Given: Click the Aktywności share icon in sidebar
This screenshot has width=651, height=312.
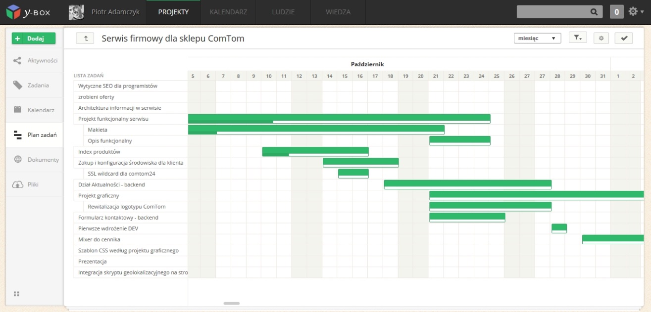Looking at the screenshot, I should pyautogui.click(x=17, y=61).
